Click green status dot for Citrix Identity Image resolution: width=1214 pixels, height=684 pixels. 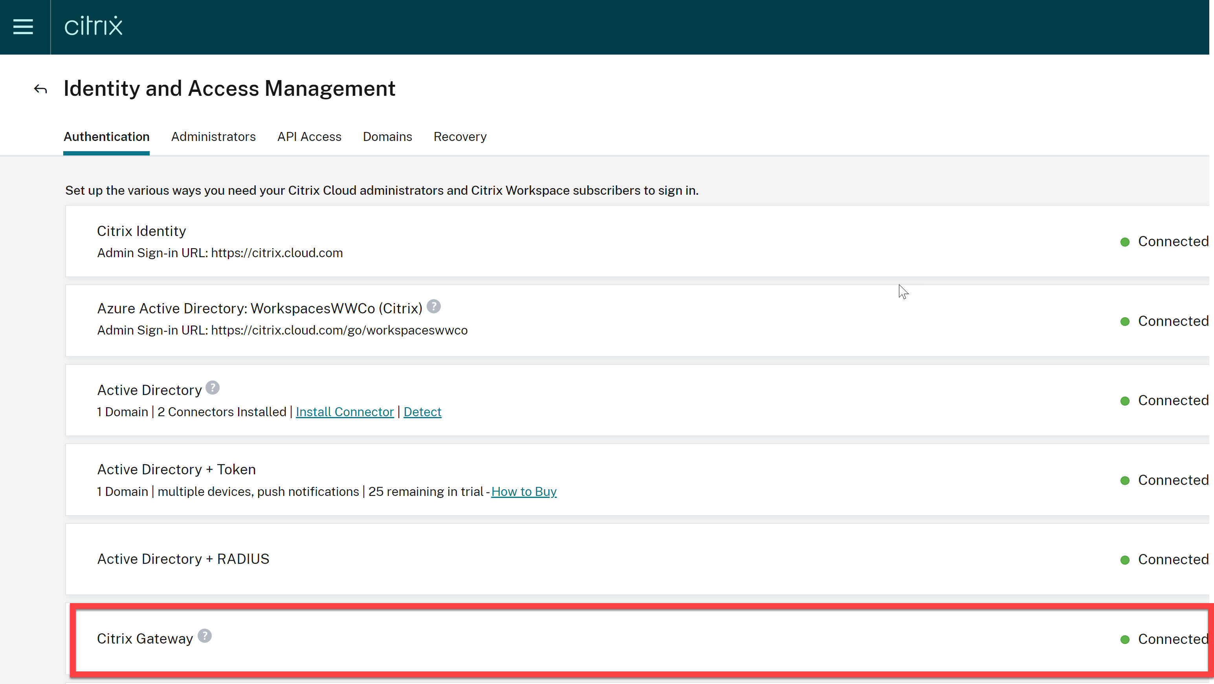[1125, 242]
